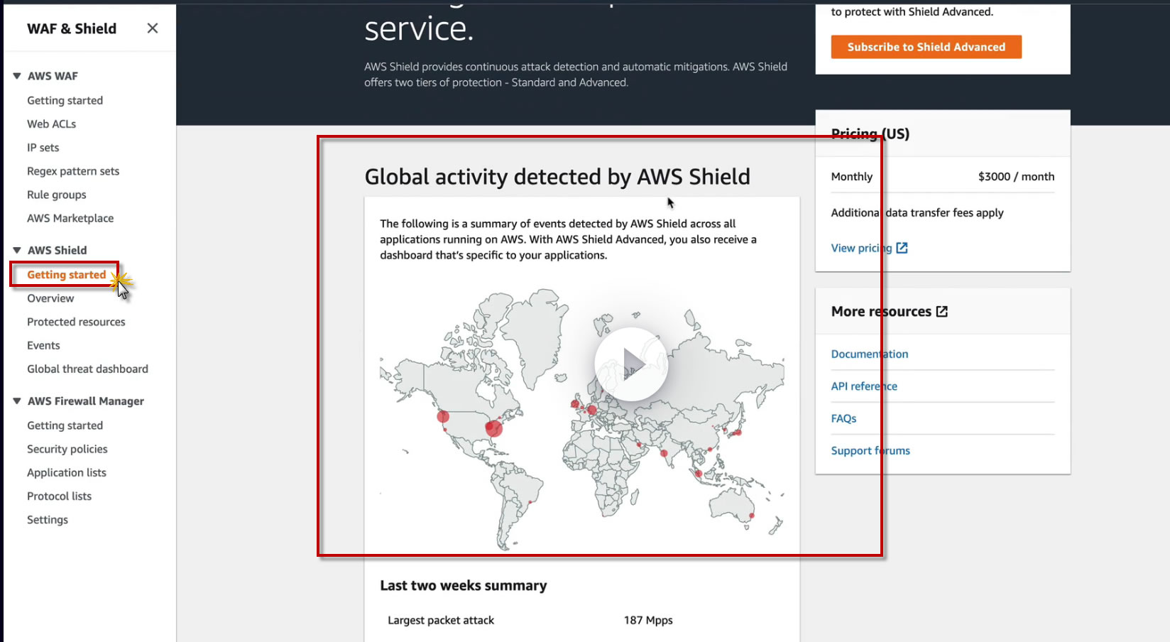Open the FAQs link
Screen dimensions: 1170x642
point(843,418)
